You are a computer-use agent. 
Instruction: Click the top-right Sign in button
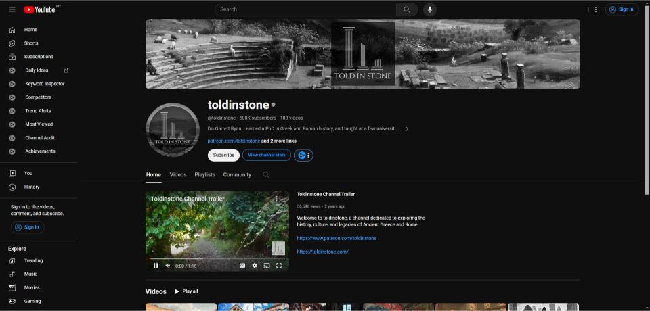pos(622,9)
